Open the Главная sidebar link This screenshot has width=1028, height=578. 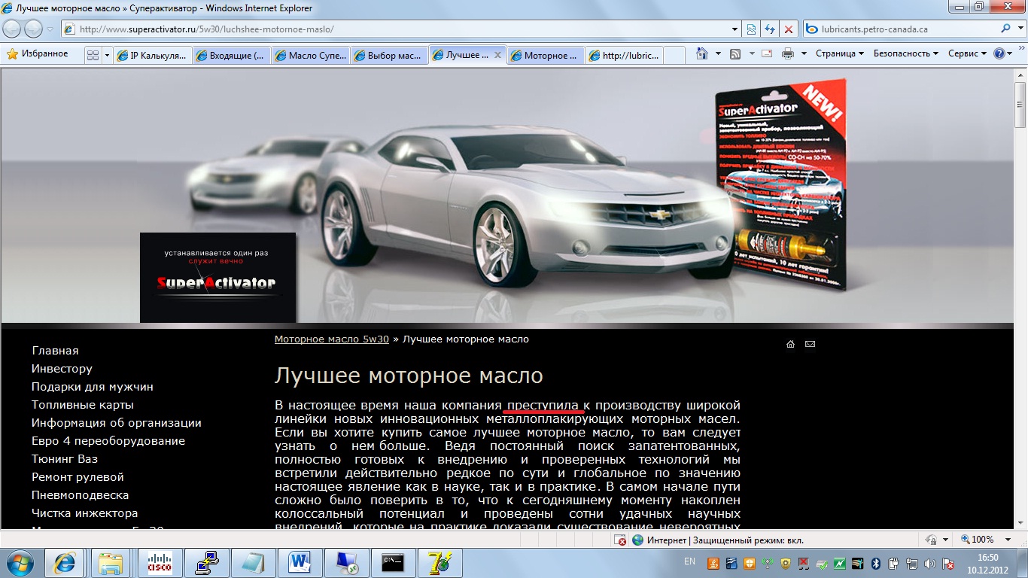click(55, 351)
